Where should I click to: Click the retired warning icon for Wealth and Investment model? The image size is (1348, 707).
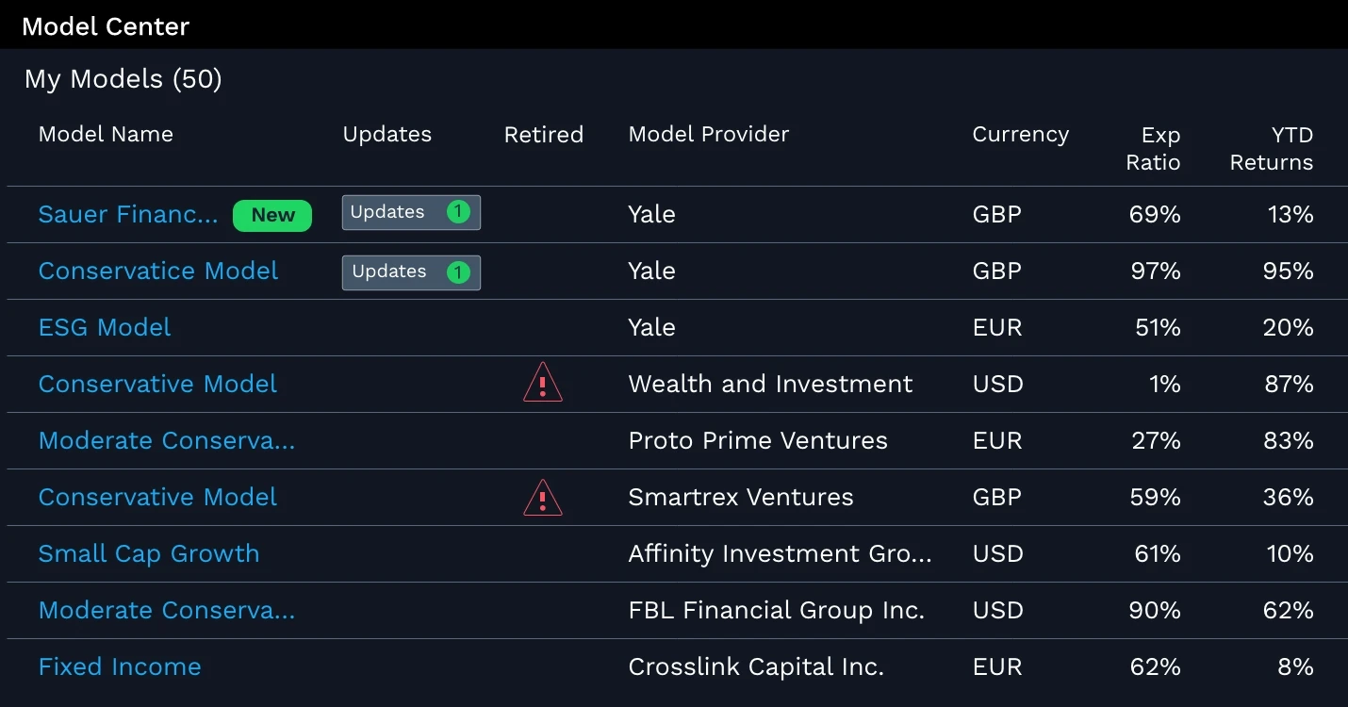[543, 383]
